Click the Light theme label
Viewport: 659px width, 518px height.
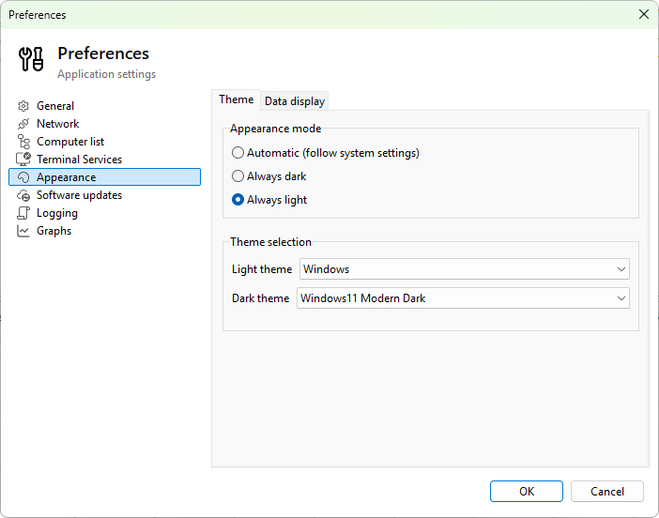point(262,269)
